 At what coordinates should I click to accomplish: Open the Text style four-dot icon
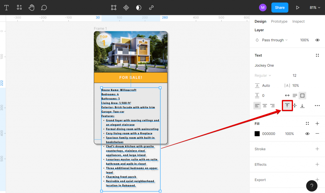click(317, 55)
